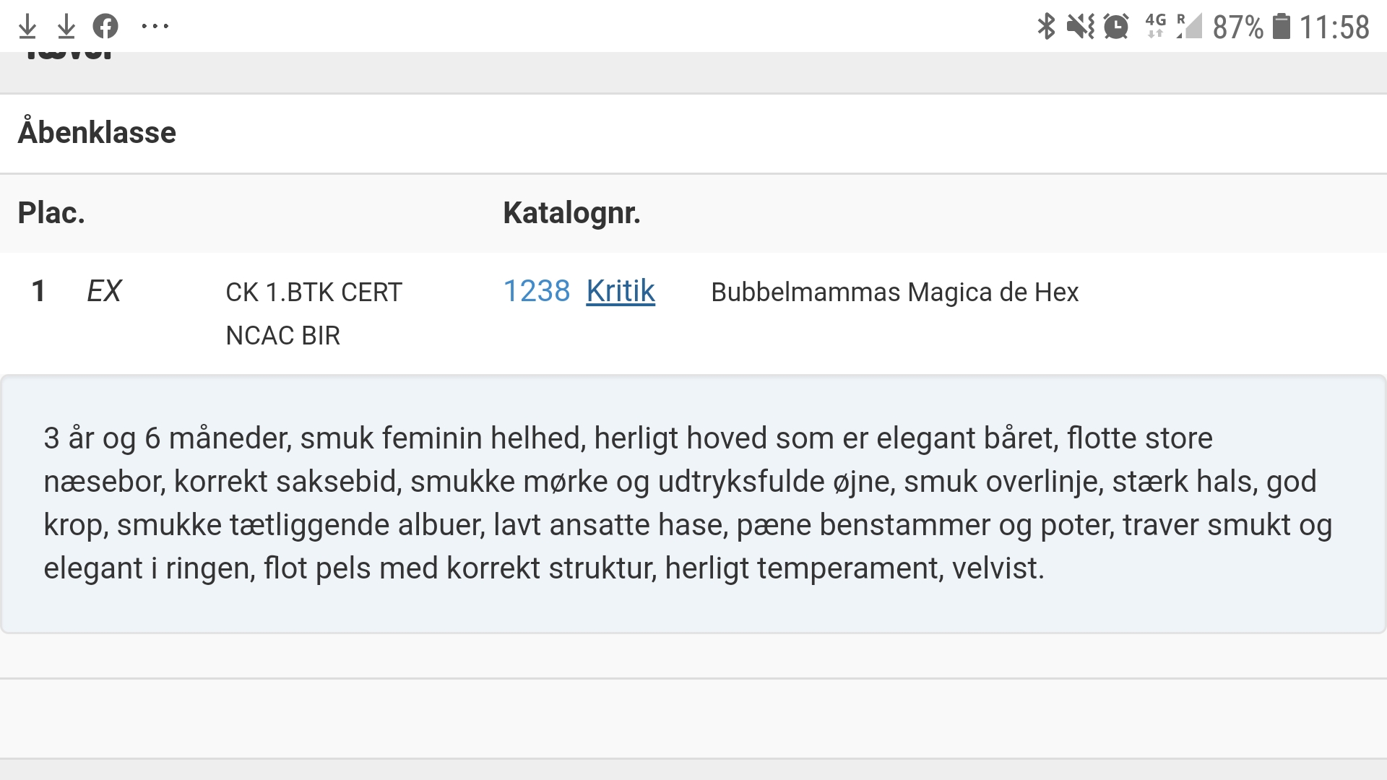
Task: Tap the first download arrow notification icon
Action: click(x=27, y=27)
